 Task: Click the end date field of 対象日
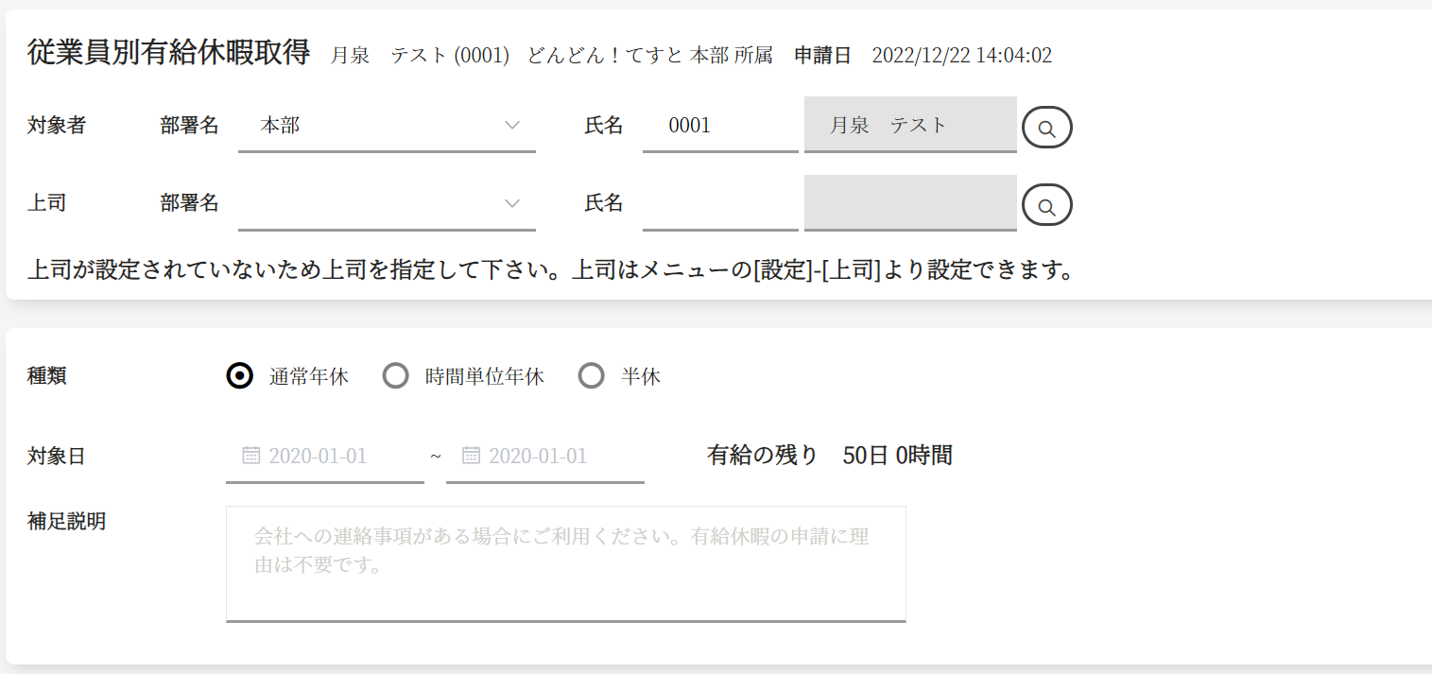553,456
